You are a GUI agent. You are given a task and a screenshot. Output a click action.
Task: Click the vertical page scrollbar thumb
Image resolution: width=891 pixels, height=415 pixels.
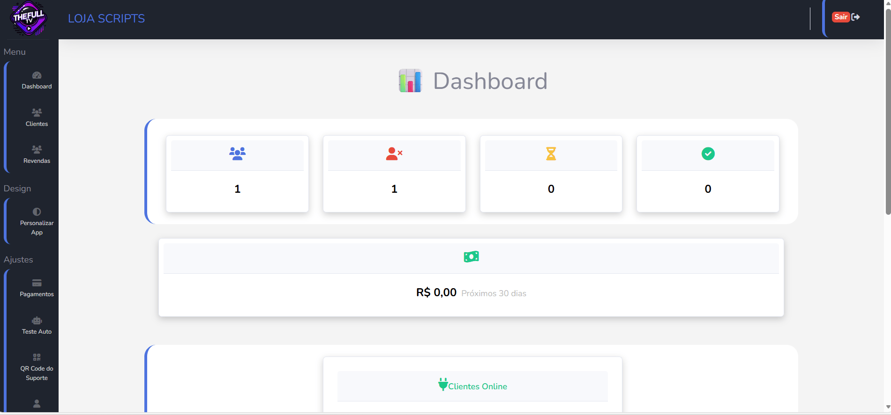888,111
